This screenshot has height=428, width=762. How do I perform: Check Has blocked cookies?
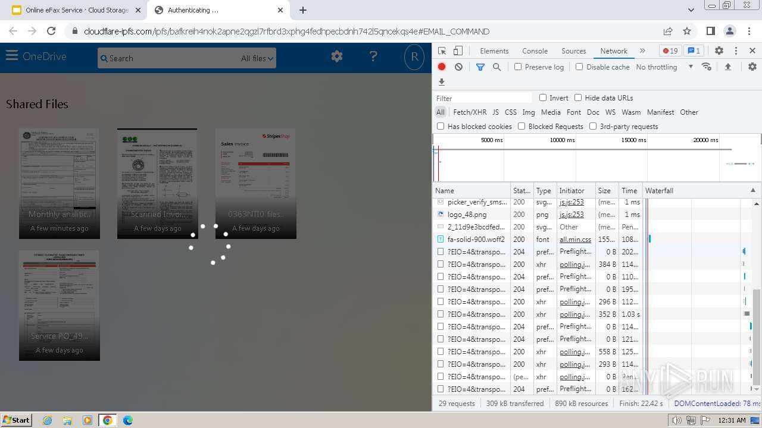pyautogui.click(x=441, y=126)
